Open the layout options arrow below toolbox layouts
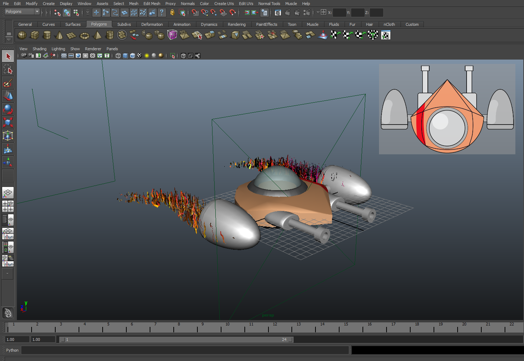Screen dimensions: 524x361 pyautogui.click(x=8, y=274)
